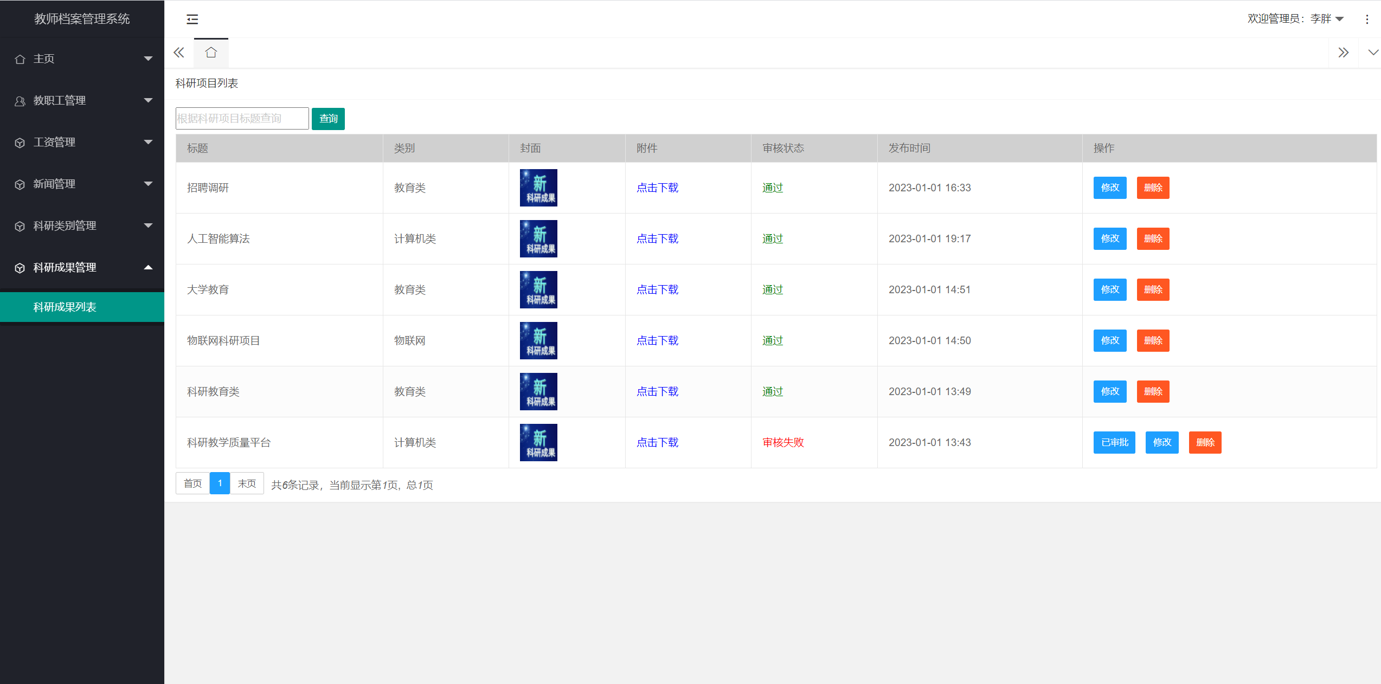Download attachment for 人工智能算法 row
This screenshot has width=1381, height=684.
[657, 238]
